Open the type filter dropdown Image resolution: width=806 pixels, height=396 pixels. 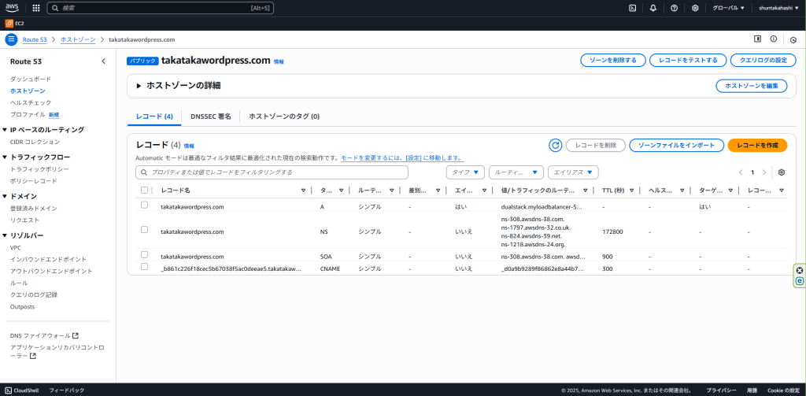coord(465,172)
